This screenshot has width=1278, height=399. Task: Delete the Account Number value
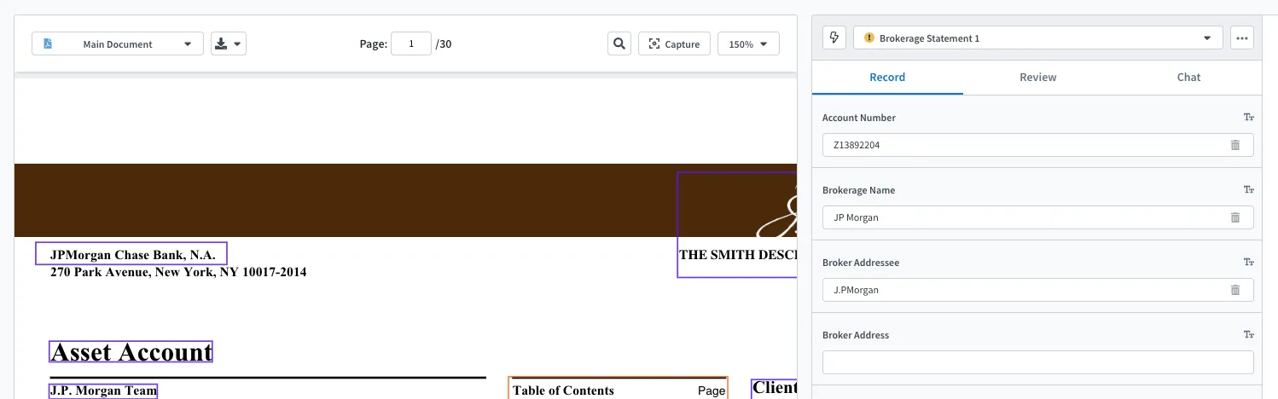click(x=1234, y=145)
